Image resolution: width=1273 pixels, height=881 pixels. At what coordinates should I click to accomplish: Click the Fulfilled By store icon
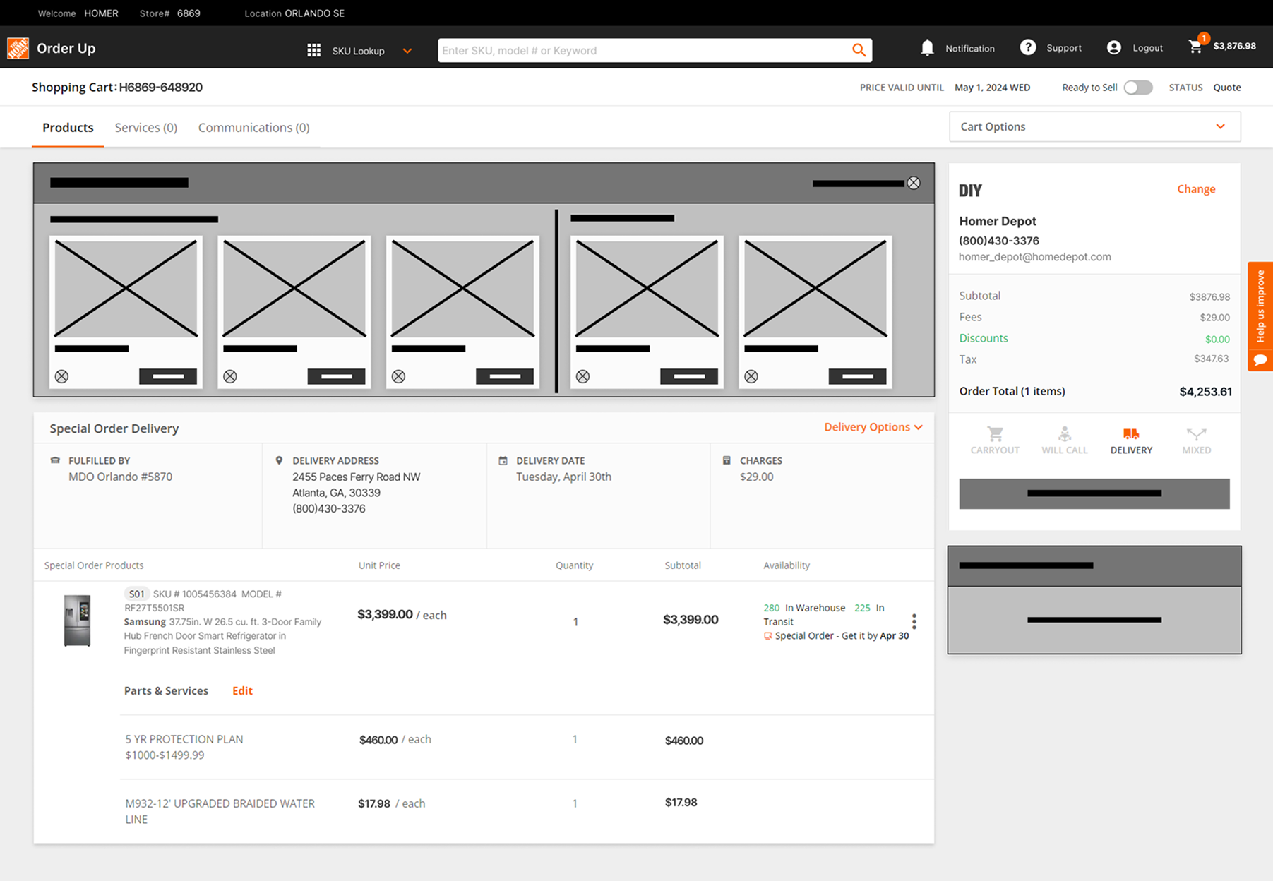click(x=55, y=460)
